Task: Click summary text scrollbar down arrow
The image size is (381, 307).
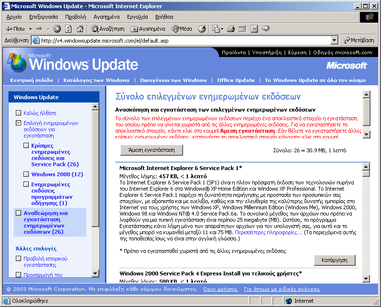Action: (x=367, y=134)
